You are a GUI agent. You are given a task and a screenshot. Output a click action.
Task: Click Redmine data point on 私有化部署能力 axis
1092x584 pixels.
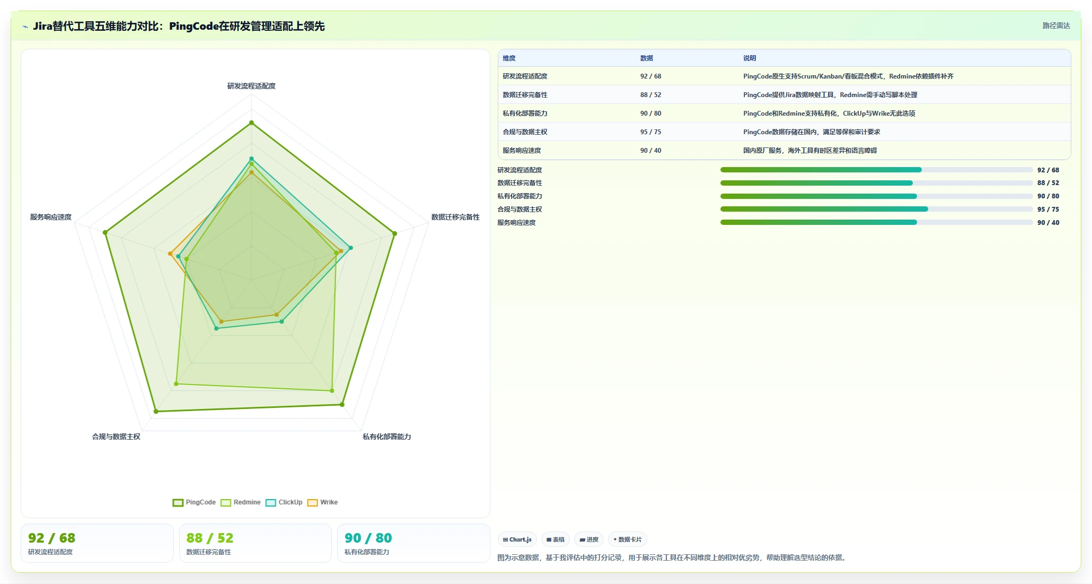(332, 391)
